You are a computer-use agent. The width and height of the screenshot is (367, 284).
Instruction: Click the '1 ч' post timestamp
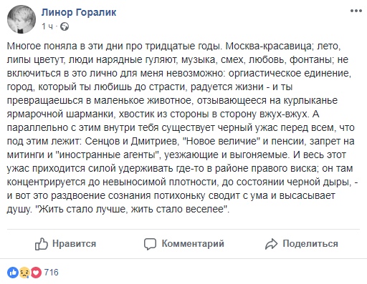coord(47,26)
